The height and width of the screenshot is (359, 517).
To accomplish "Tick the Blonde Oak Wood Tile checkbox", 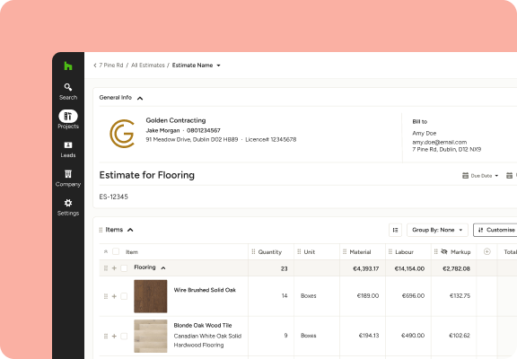I will (124, 337).
